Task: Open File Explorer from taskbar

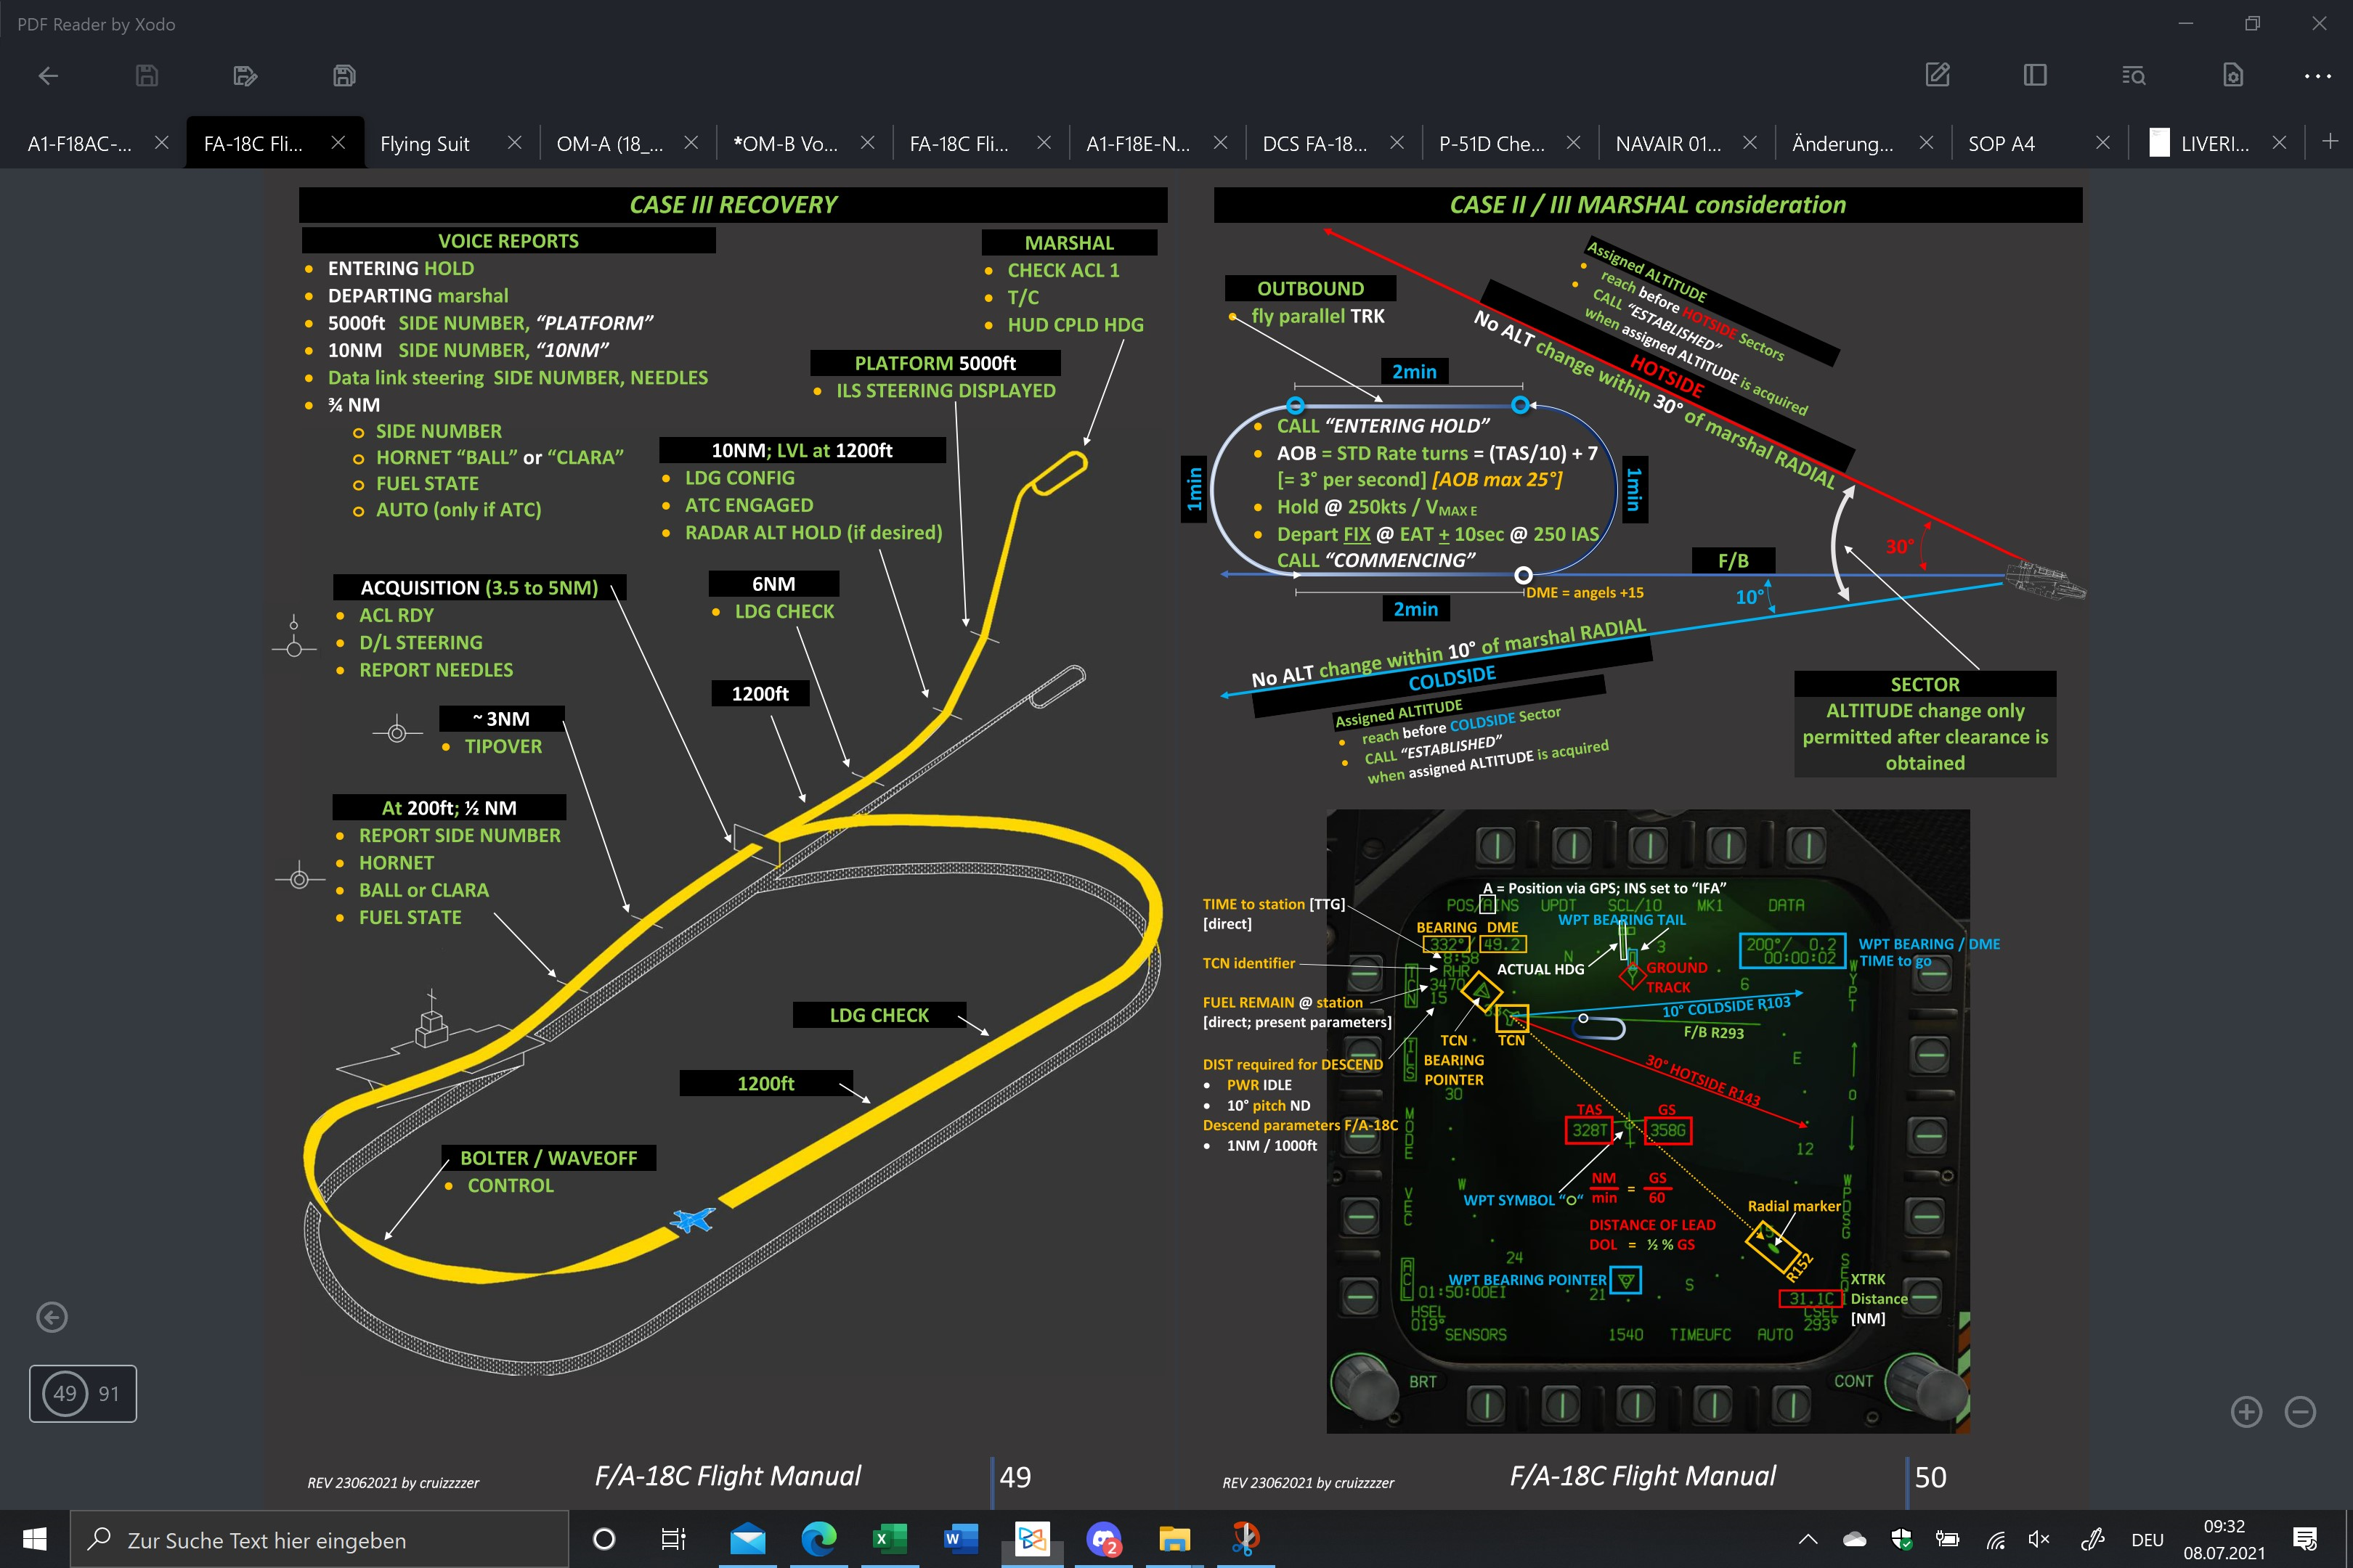Action: coord(1174,1539)
